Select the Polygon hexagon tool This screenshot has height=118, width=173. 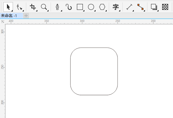(x=102, y=7)
